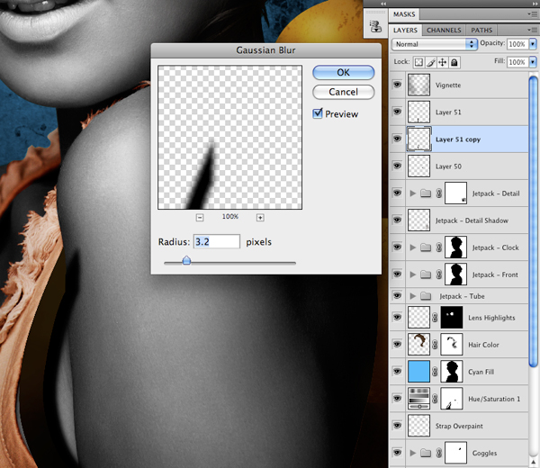Click the Opacity percentage field
The height and width of the screenshot is (468, 540).
tap(517, 44)
